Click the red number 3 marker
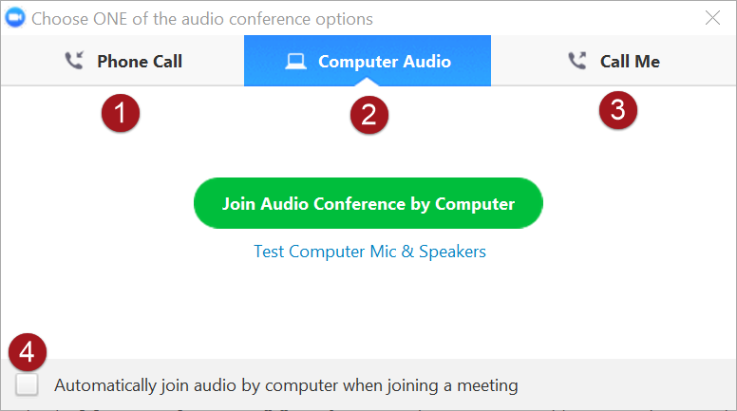 coord(617,109)
